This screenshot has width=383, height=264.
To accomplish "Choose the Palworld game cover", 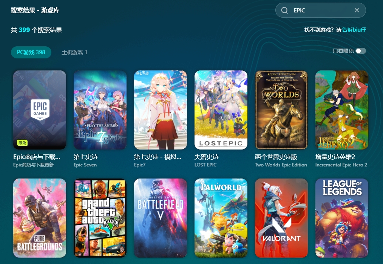I will tap(221, 218).
